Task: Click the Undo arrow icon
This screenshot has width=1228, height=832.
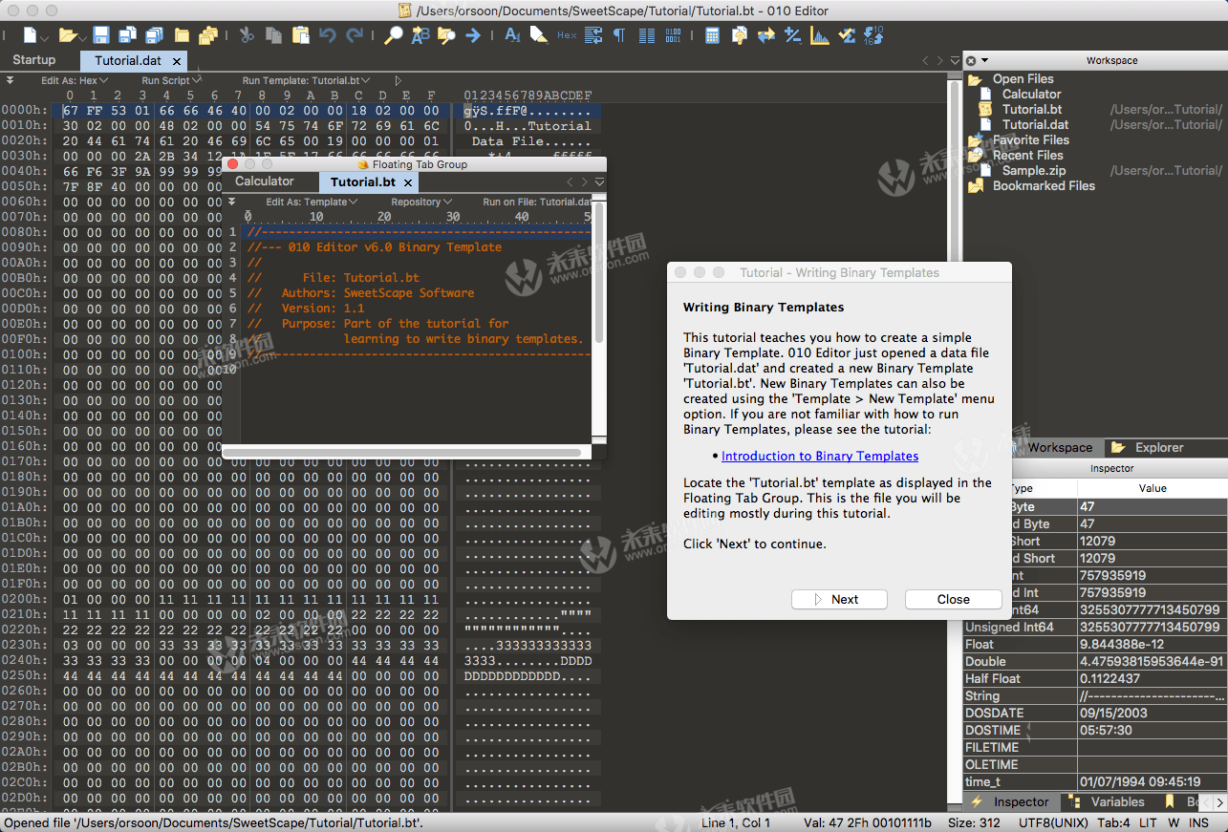Action: 328,35
